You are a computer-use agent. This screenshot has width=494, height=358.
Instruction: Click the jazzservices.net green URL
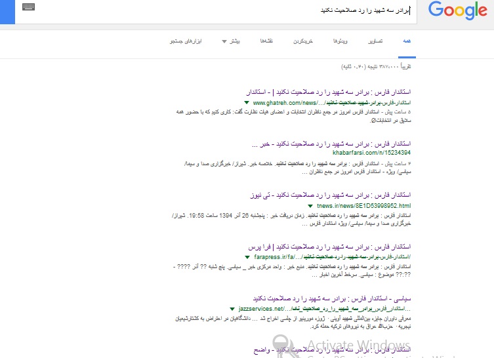coord(325,309)
